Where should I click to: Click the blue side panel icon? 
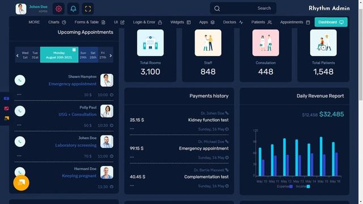pos(6,99)
